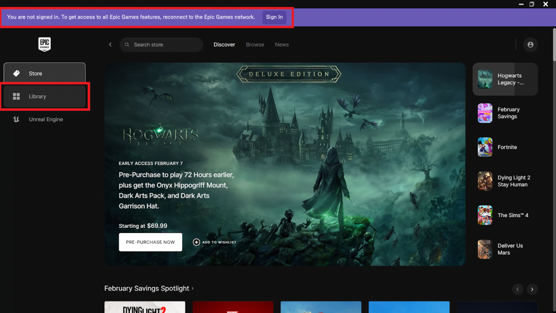Click the Epic Games logo

pyautogui.click(x=44, y=44)
